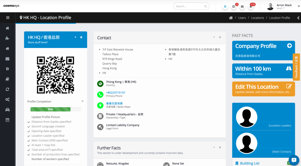This screenshot has width=301, height=166.
Task: Click the 80% profile completion progress bar
Action: pos(56,109)
